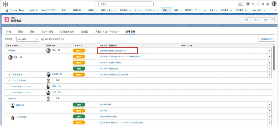Viewport: 278px width, 126px height.
Task: Open the notifications bell
Action: (267, 4)
